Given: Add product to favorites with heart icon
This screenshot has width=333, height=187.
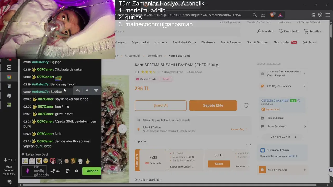Looking at the screenshot, I should (246, 105).
